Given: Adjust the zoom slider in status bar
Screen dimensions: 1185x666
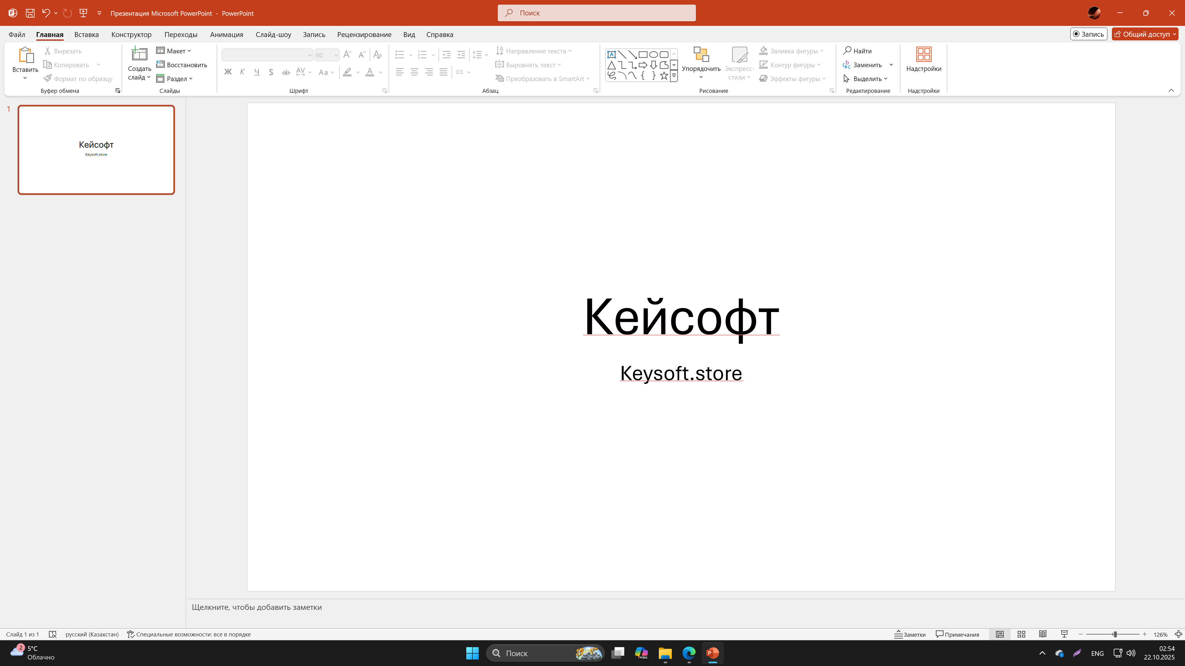Looking at the screenshot, I should [1115, 634].
